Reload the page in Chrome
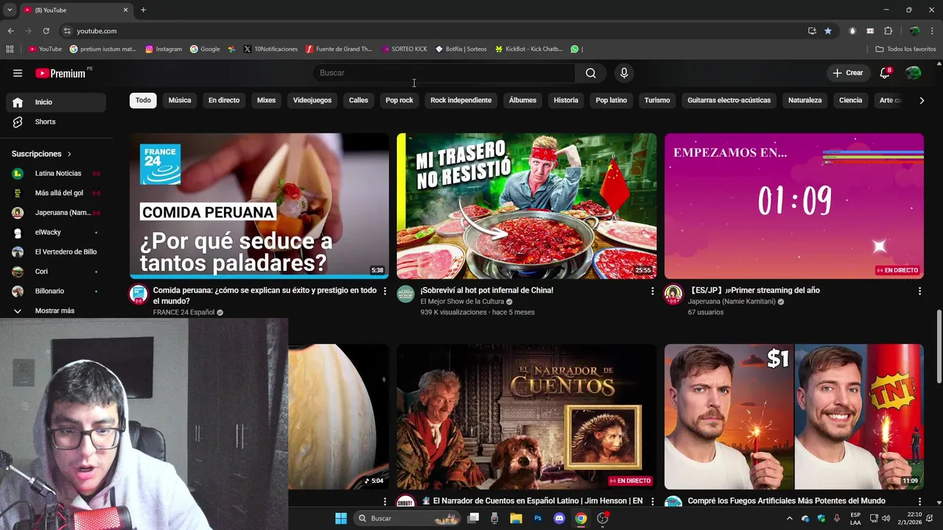Screen dimensions: 943x530 [x=46, y=31]
